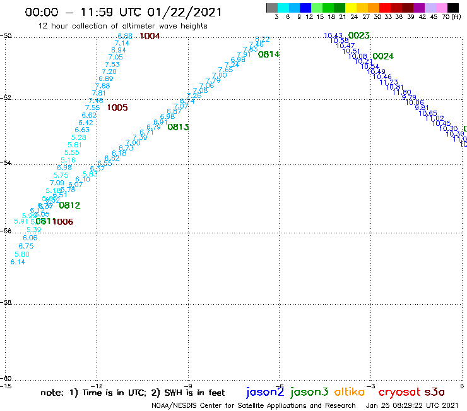Select the black swatch at the legend end
The image size is (467, 411).
[x=452, y=8]
